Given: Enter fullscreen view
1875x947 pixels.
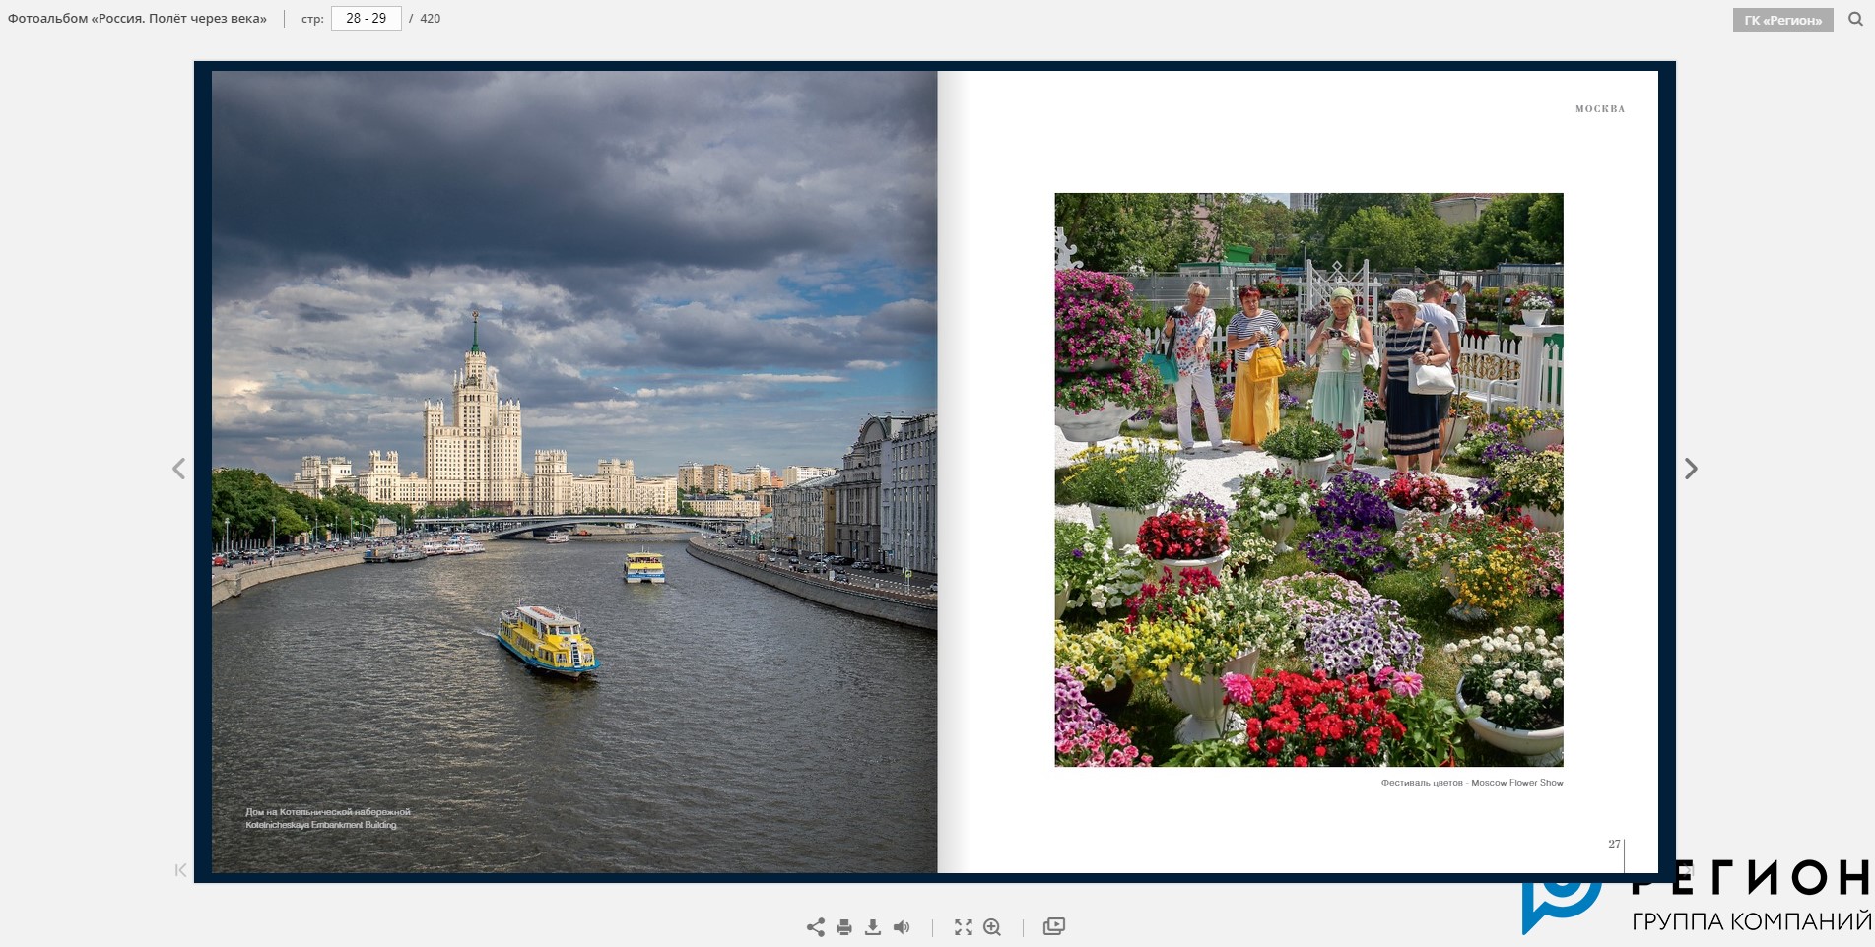Looking at the screenshot, I should pos(964,927).
